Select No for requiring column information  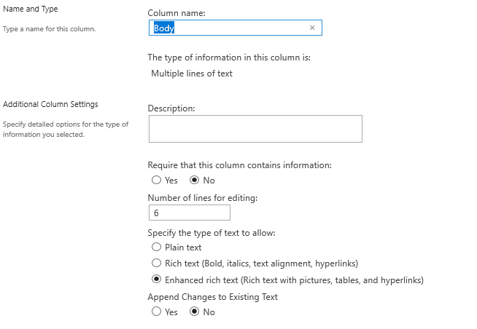coord(195,181)
